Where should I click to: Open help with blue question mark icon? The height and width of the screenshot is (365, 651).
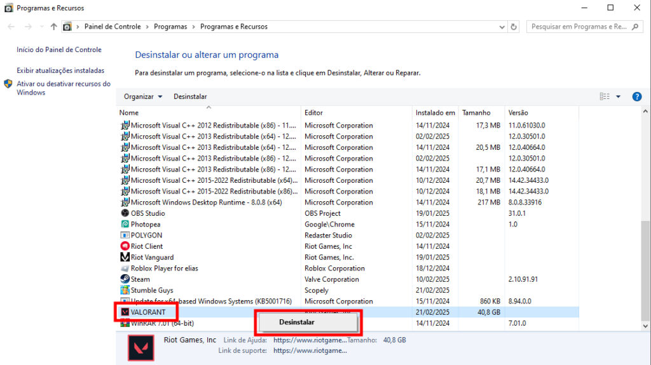click(x=636, y=96)
